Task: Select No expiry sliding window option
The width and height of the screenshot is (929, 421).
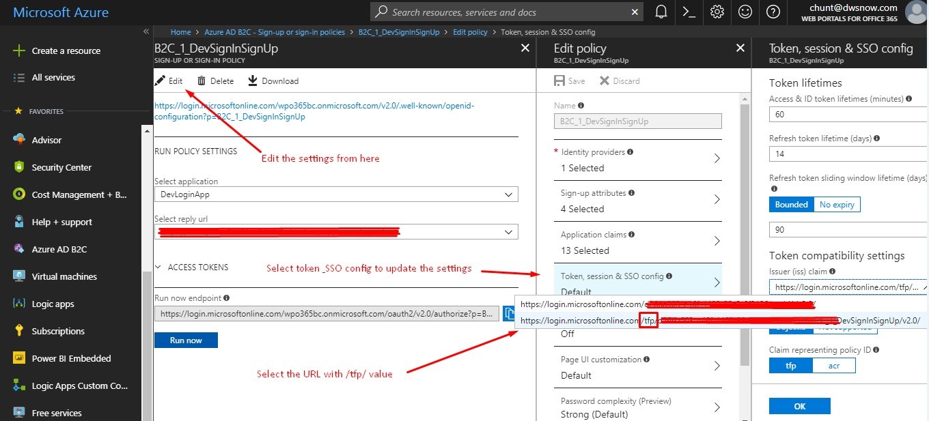Action: 837,204
